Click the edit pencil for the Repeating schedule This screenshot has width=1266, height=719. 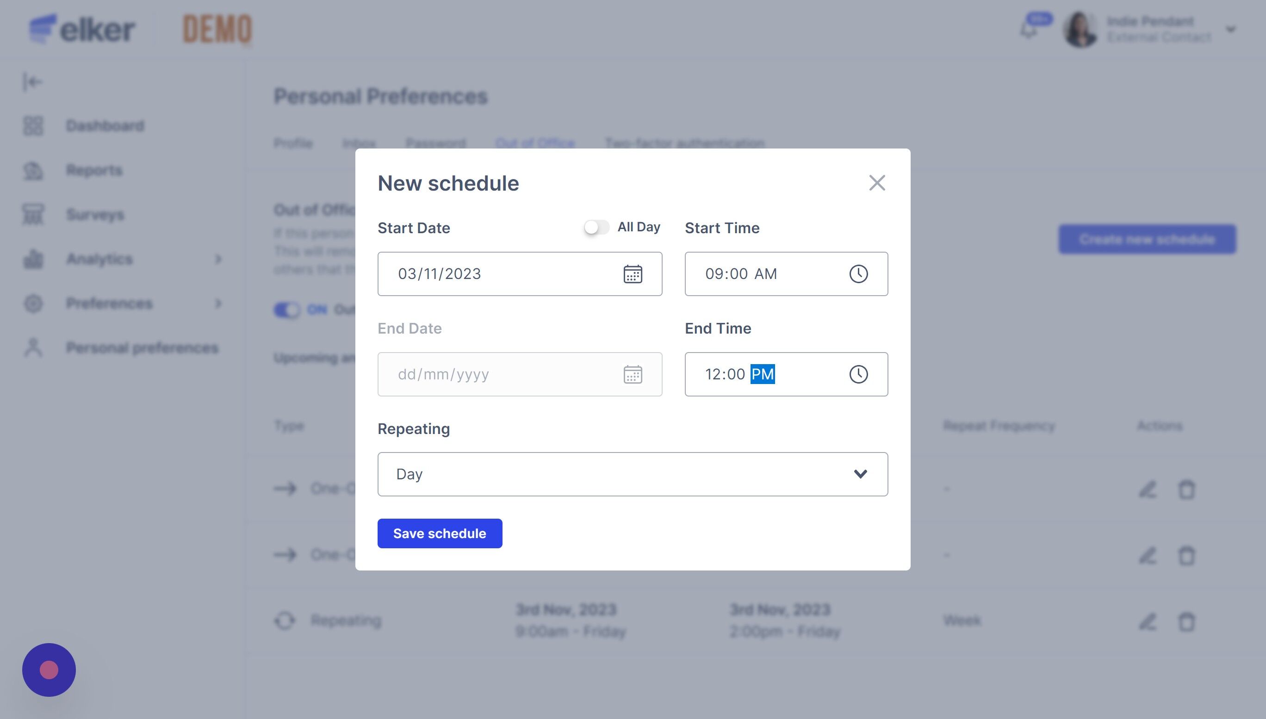pos(1148,621)
